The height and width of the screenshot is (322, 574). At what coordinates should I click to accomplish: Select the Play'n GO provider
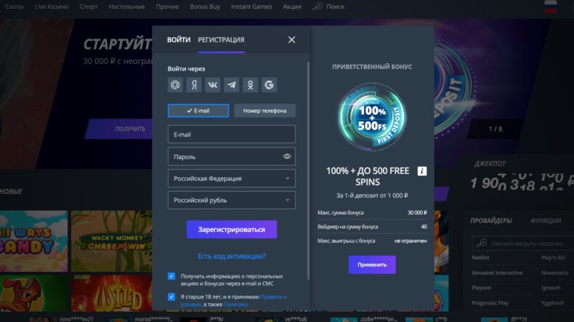(553, 257)
